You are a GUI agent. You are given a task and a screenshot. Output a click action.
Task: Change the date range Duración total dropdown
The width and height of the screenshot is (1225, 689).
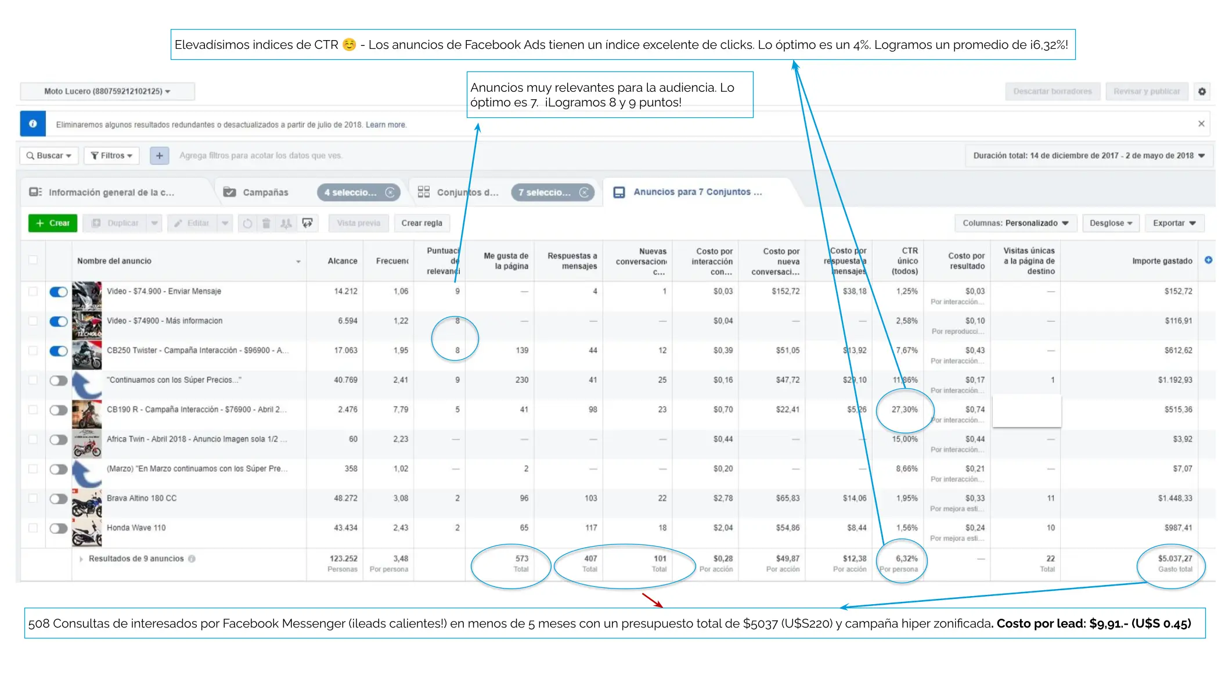[1089, 156]
